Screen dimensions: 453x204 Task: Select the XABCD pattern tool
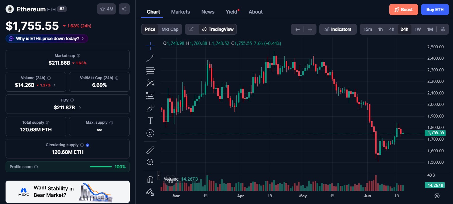tap(150, 83)
